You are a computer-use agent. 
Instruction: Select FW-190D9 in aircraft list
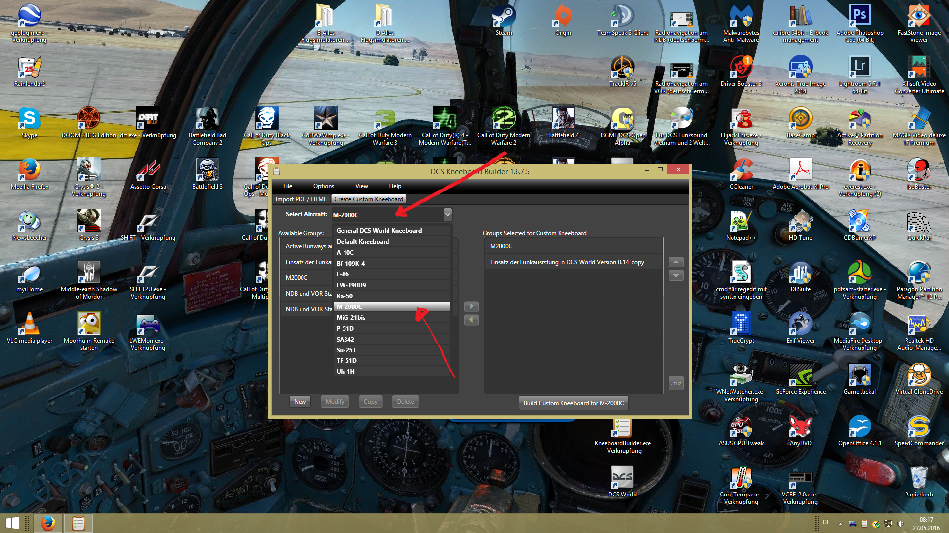point(392,285)
